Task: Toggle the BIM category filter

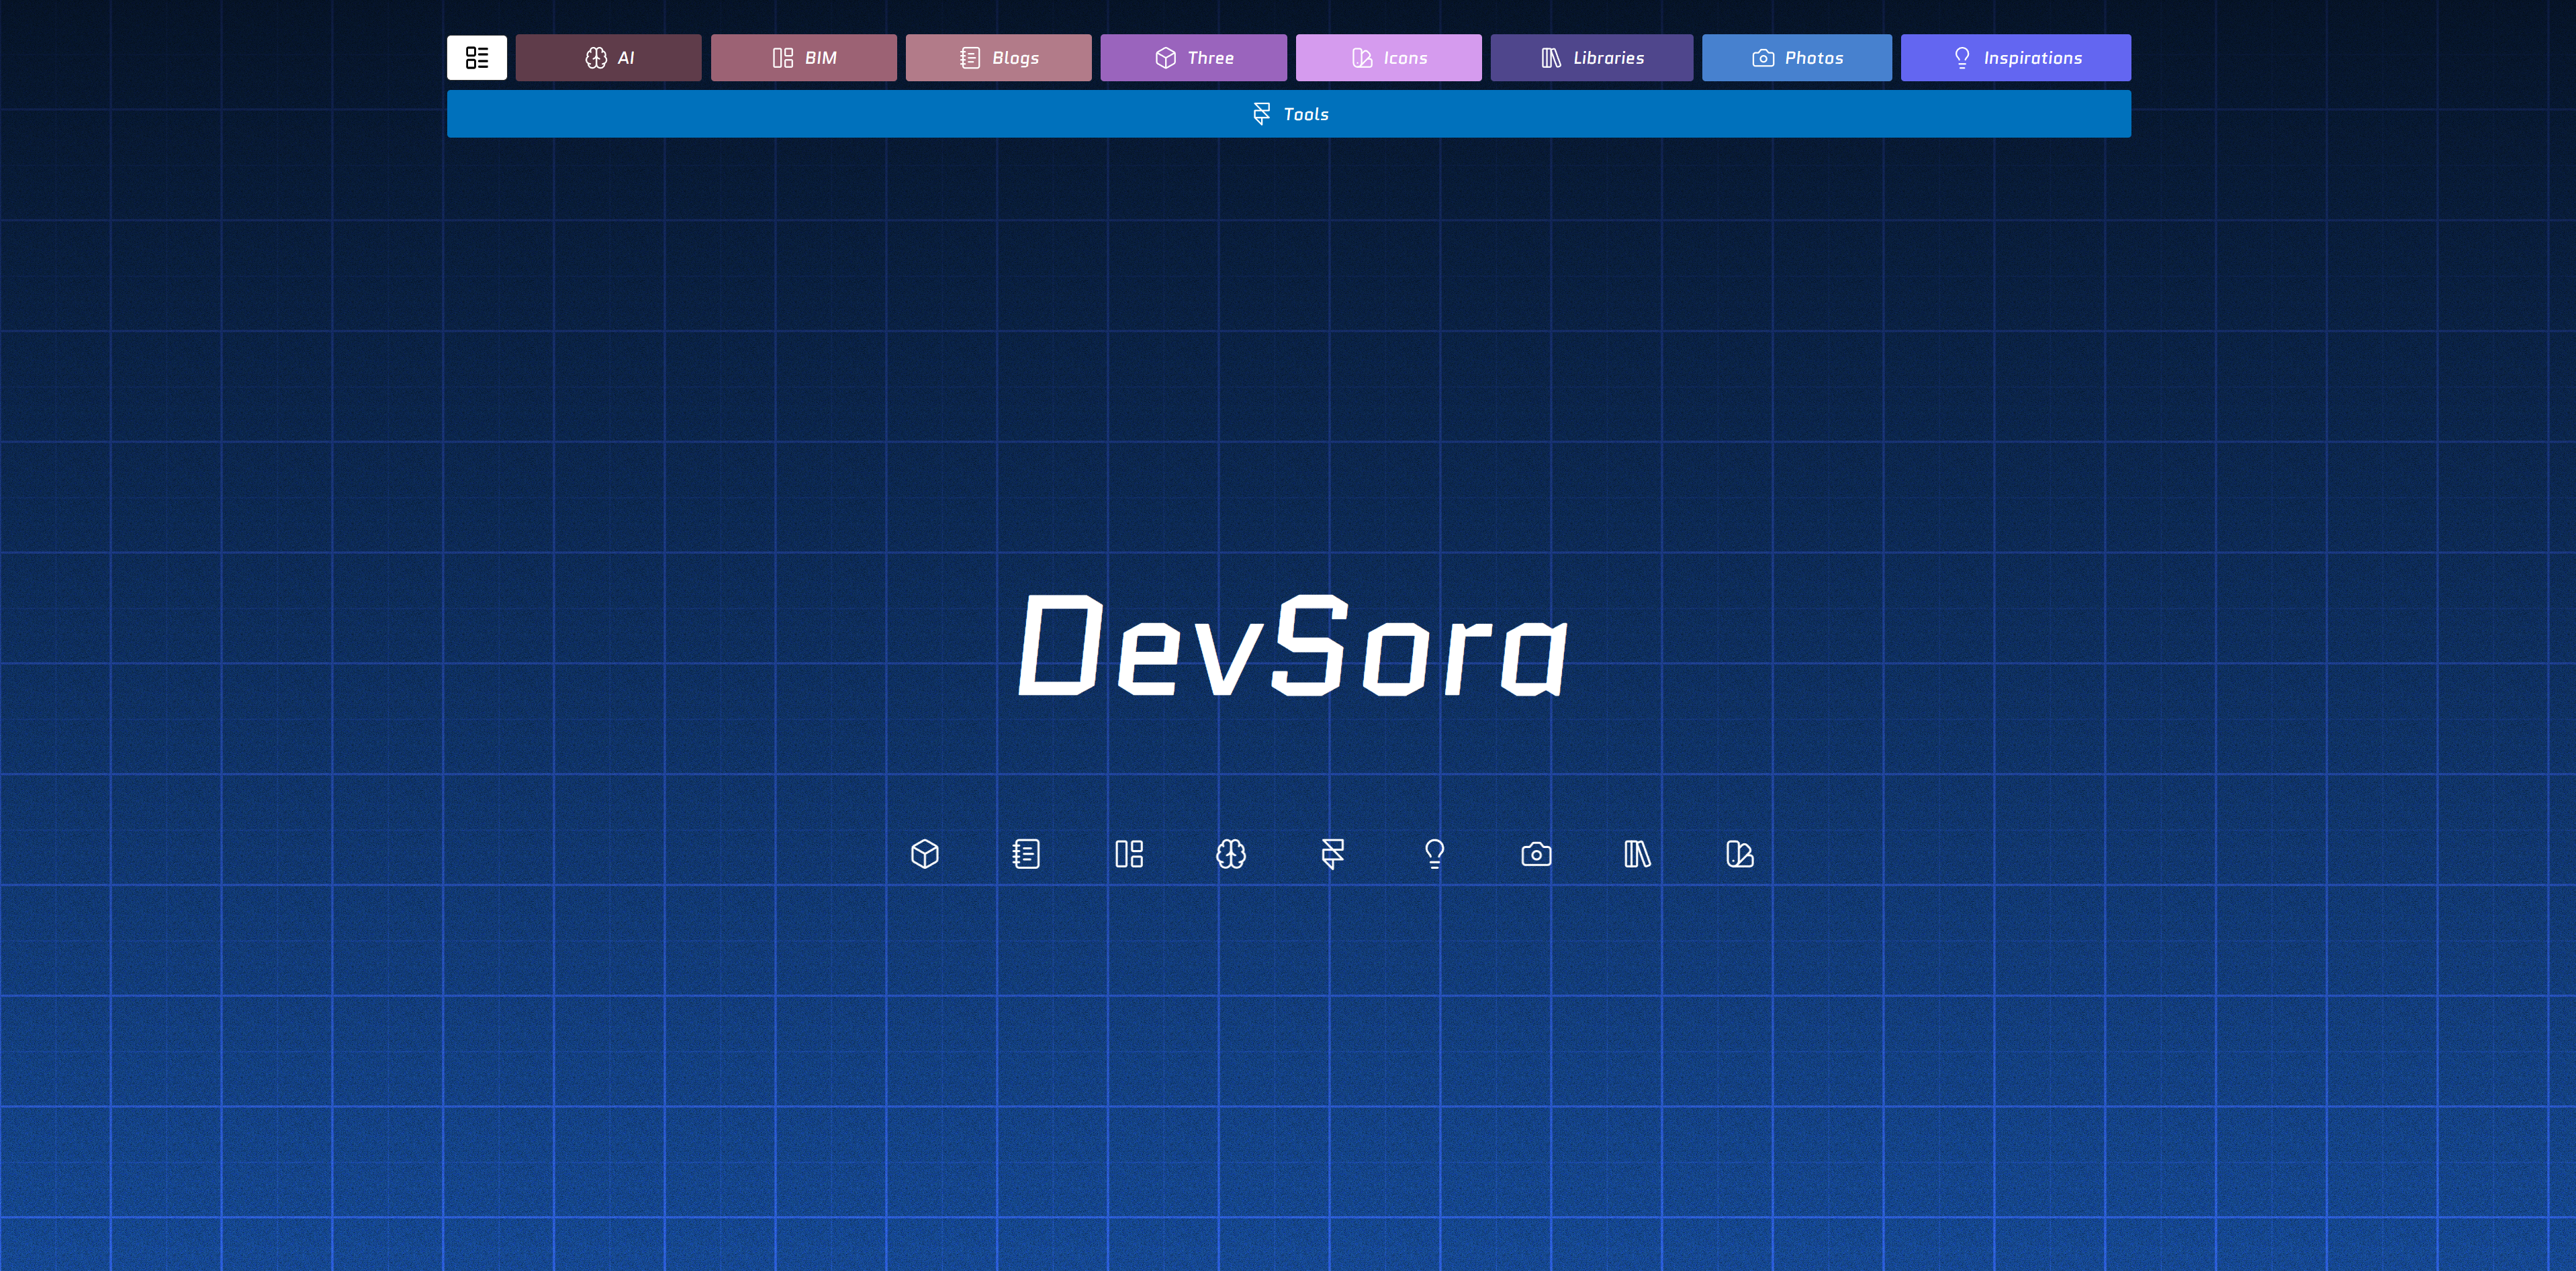Action: tap(803, 57)
